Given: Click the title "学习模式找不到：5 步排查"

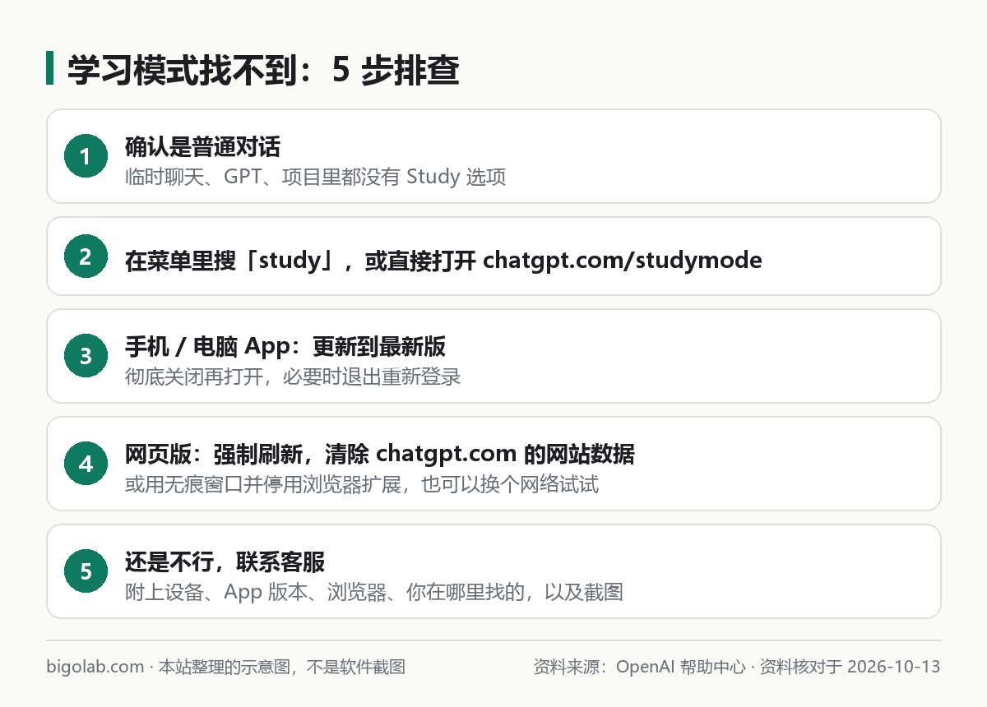Looking at the screenshot, I should pos(263,70).
